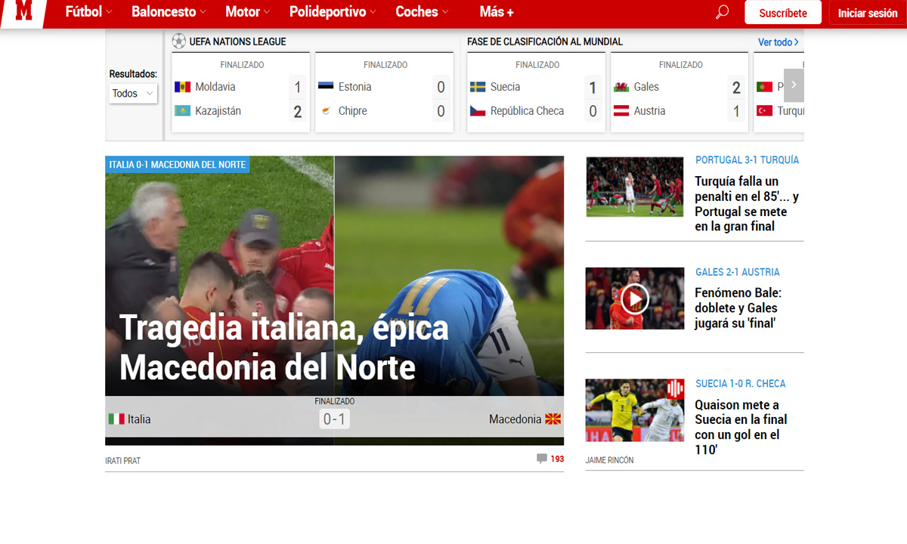The image size is (907, 544).
Task: Click the Suecia flag icon
Action: (478, 87)
